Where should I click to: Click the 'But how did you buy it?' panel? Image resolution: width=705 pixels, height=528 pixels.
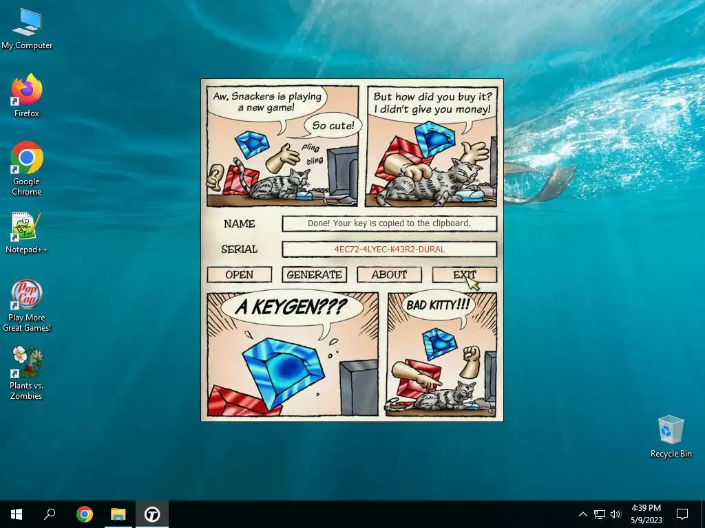coord(432,146)
